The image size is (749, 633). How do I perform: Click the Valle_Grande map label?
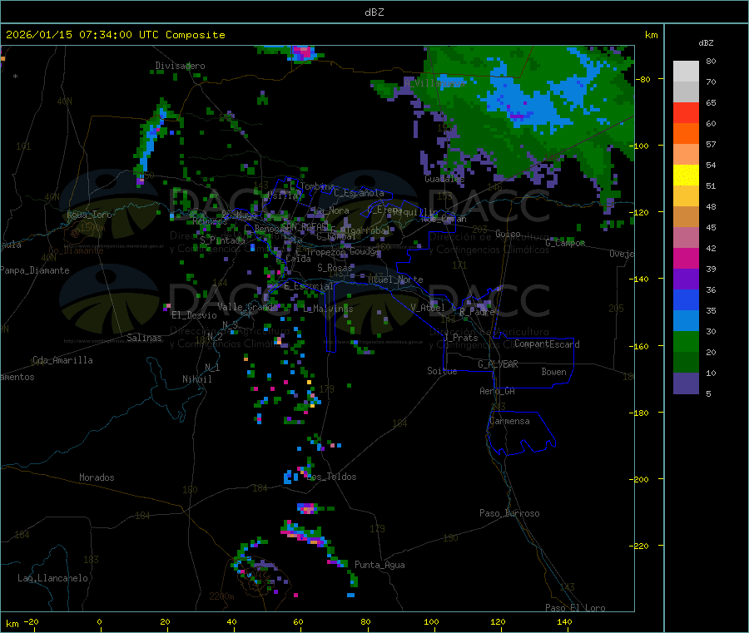coord(247,306)
